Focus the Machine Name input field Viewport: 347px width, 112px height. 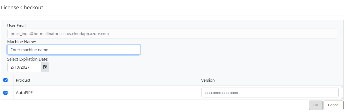(74, 50)
